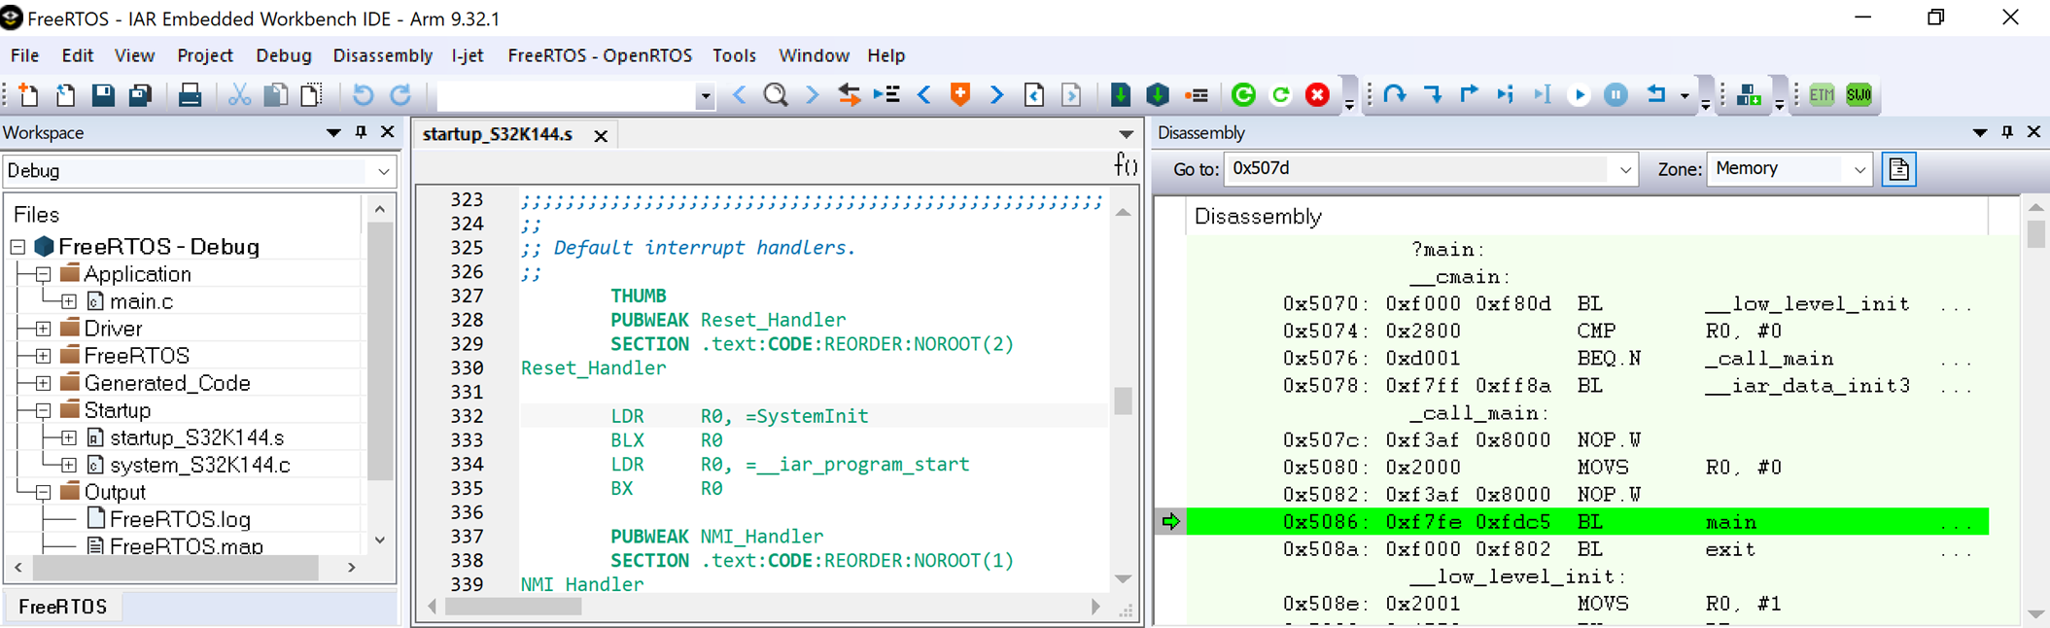
Task: Toggle mixed-mode in Disassembly window
Action: tap(1899, 169)
